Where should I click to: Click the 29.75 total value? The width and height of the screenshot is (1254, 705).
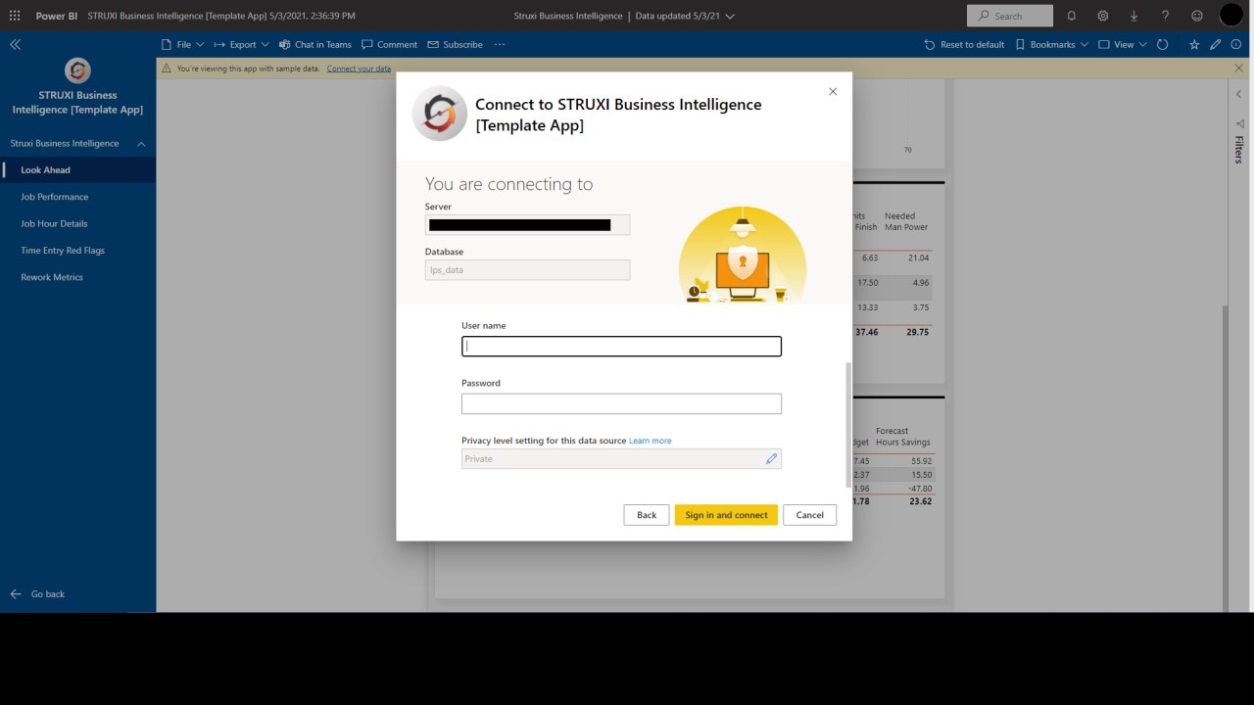(x=918, y=332)
